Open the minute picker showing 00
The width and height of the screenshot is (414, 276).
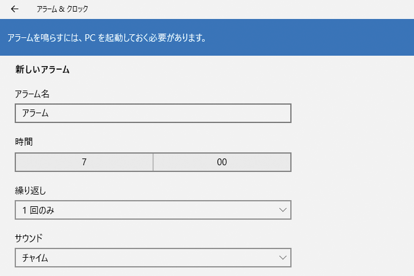[222, 162]
